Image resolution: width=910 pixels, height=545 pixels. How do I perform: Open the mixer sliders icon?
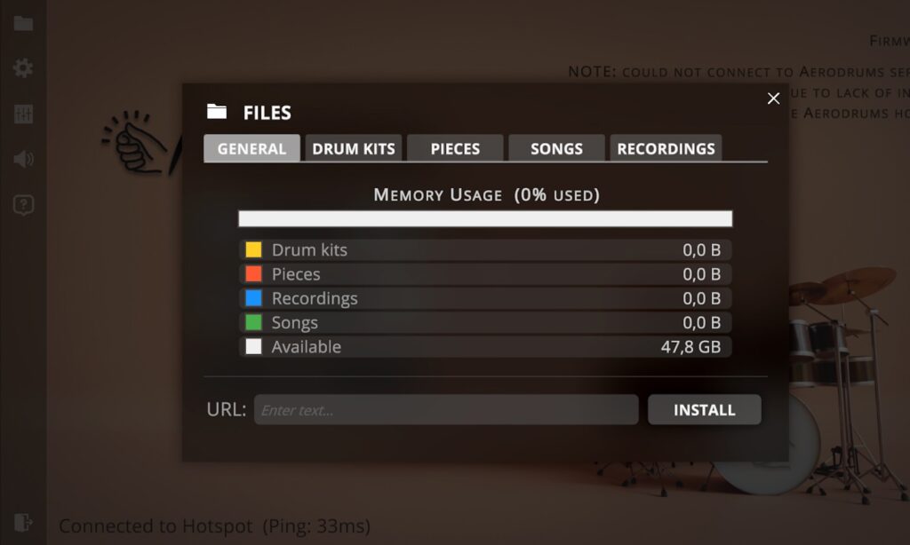click(23, 114)
